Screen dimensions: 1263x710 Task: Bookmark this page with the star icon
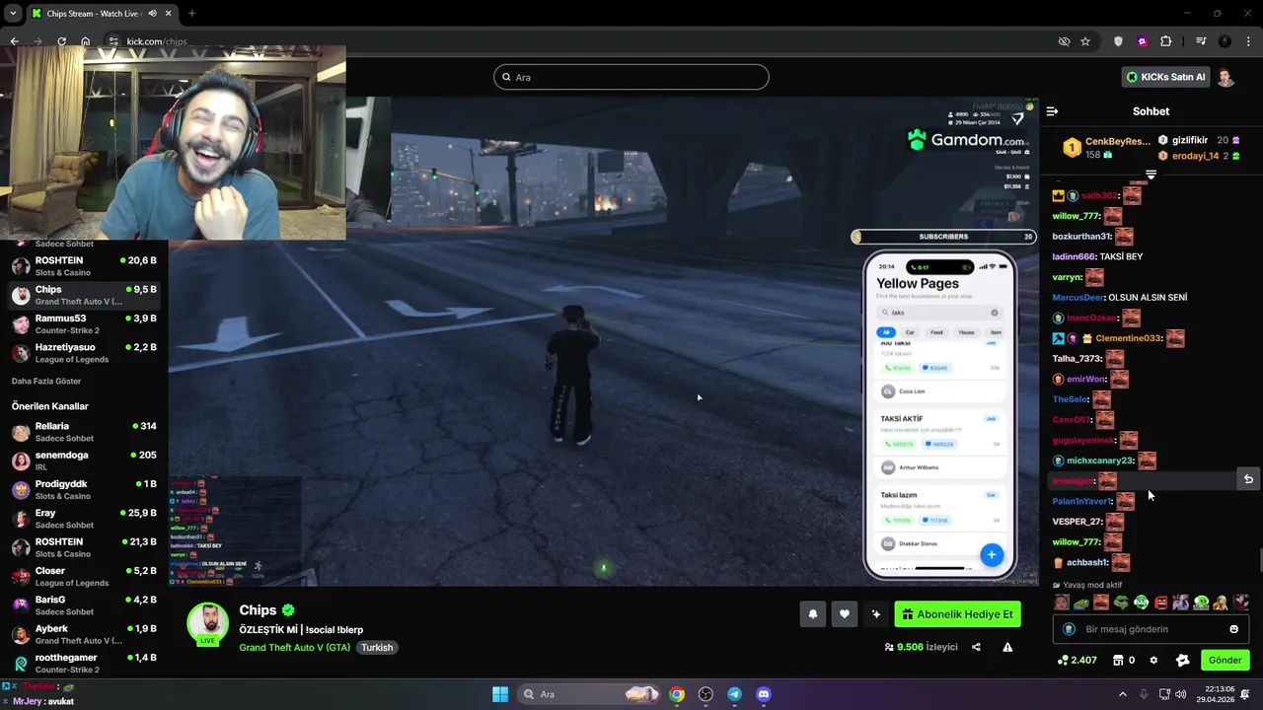click(x=1085, y=41)
